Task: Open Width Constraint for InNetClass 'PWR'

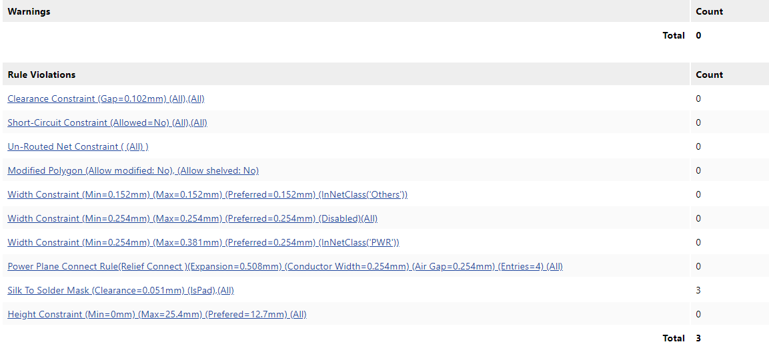Action: (203, 242)
